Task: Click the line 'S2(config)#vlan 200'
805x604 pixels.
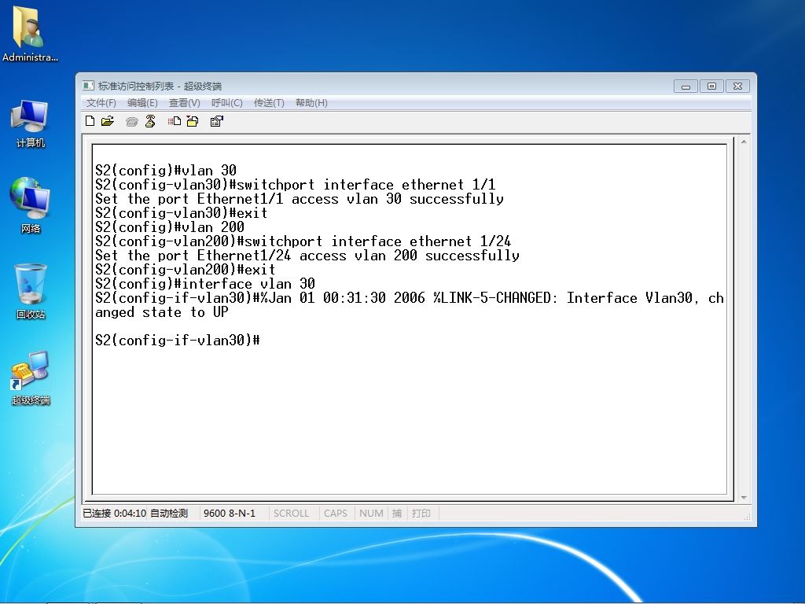Action: pyautogui.click(x=170, y=227)
